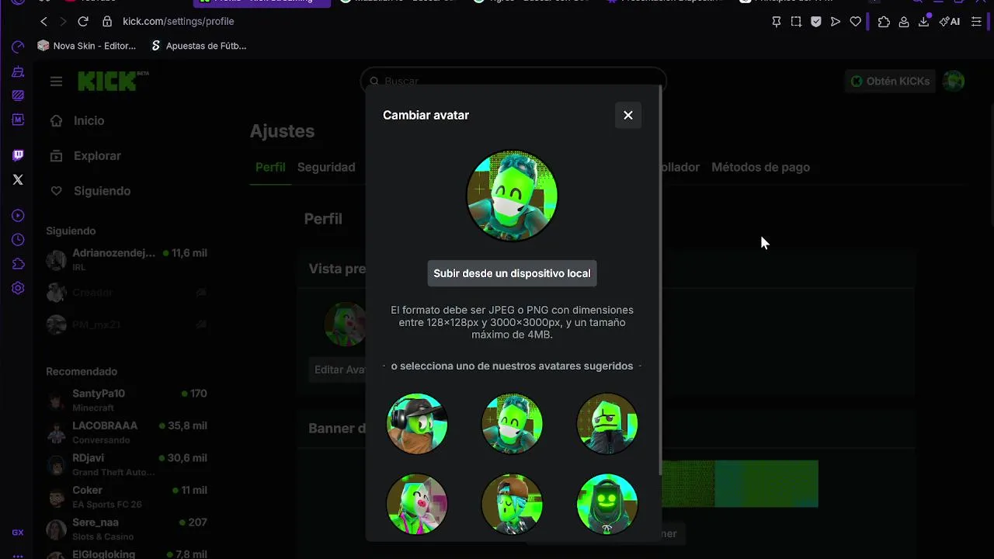
Task: Switch to the Seguridad settings tab
Action: (x=326, y=167)
